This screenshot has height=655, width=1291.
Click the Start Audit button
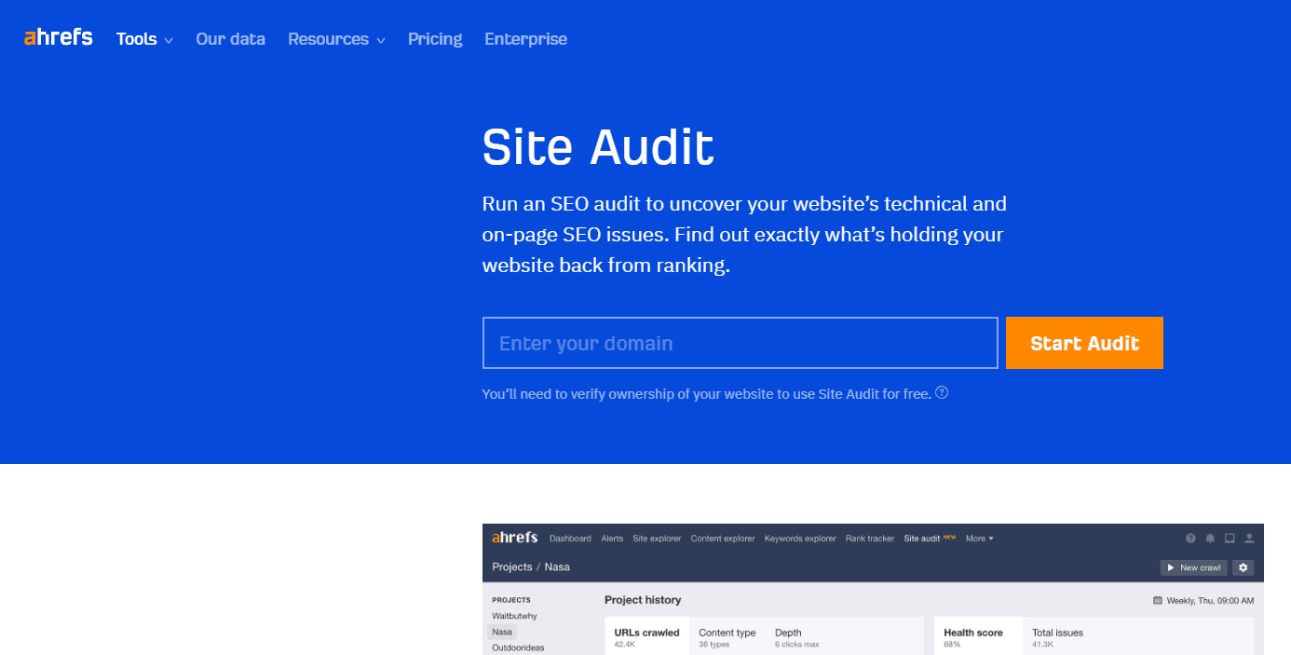tap(1084, 343)
